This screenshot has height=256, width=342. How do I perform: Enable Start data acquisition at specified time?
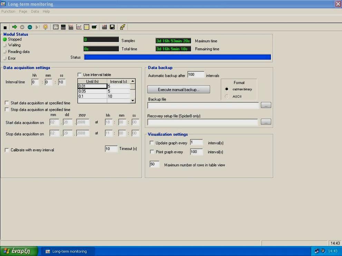tap(7, 103)
